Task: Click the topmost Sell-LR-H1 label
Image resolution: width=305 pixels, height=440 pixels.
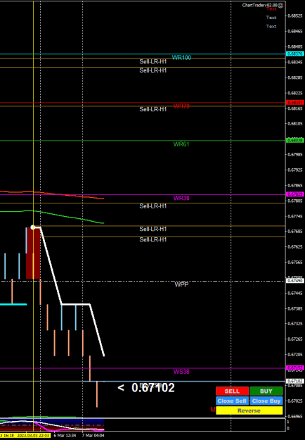Action: [x=153, y=62]
